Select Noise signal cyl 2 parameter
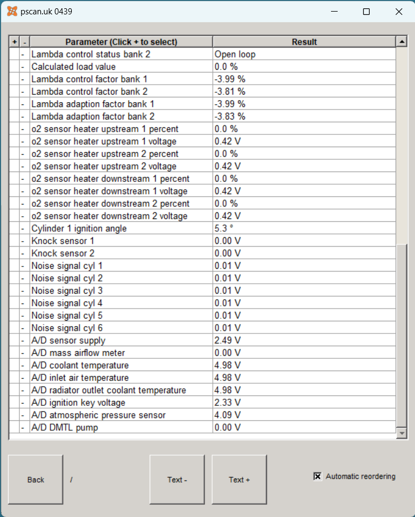The width and height of the screenshot is (415, 517). click(122, 278)
